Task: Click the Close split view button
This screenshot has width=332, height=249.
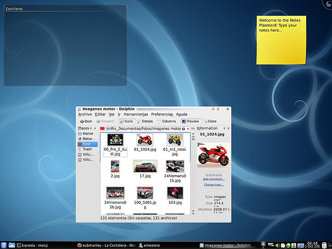Action: pyautogui.click(x=210, y=122)
